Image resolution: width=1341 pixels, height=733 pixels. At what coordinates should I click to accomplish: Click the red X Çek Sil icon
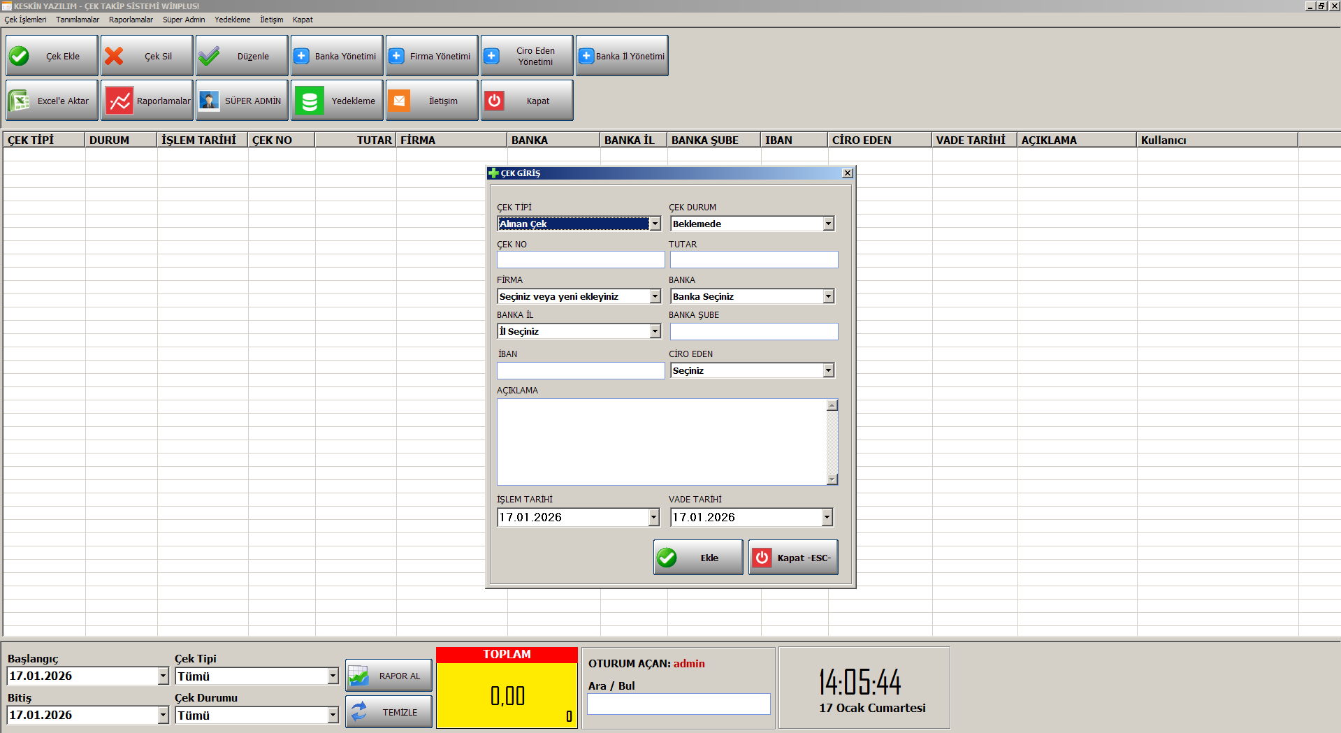115,56
